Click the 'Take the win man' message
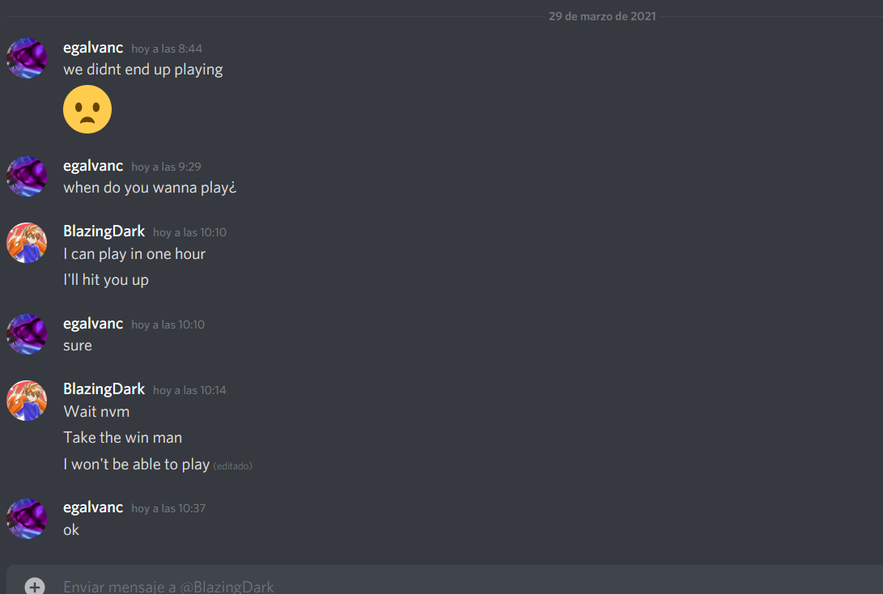 click(x=123, y=438)
